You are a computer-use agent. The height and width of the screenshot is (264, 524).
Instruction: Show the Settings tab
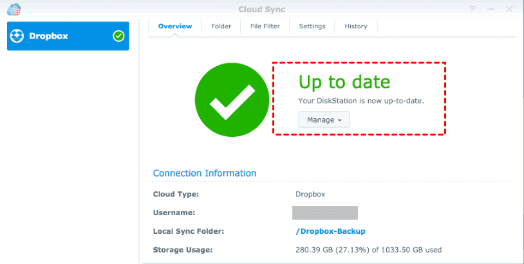pos(312,26)
